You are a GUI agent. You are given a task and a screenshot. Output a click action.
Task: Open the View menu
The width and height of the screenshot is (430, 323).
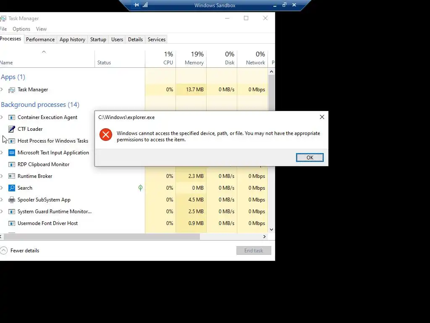pos(41,29)
